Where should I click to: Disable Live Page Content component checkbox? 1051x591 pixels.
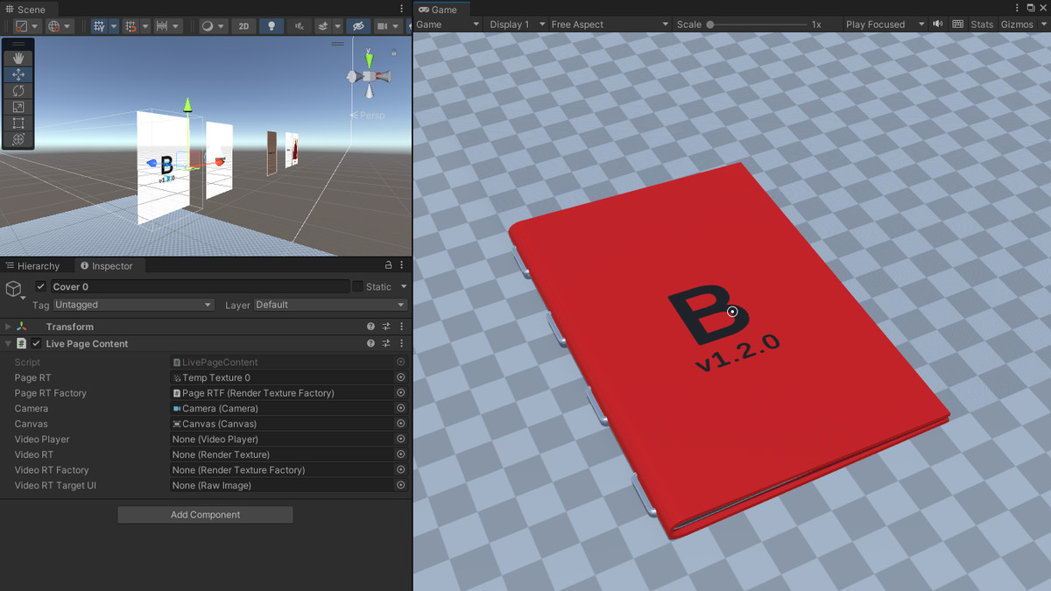tap(37, 344)
